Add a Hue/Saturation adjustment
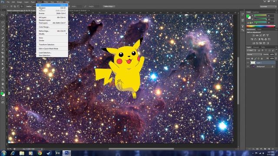The height and width of the screenshot is (156, 278). click(x=252, y=39)
